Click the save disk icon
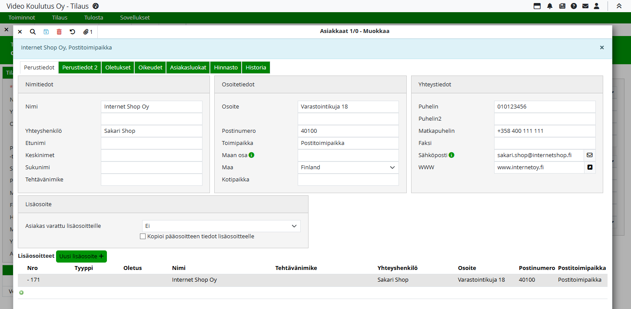Viewport: 631px width, 309px height. click(46, 32)
